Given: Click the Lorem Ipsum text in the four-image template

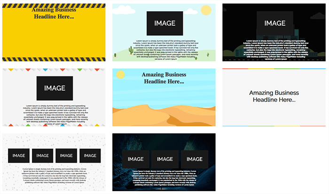Looking at the screenshot, I should point(54,176).
